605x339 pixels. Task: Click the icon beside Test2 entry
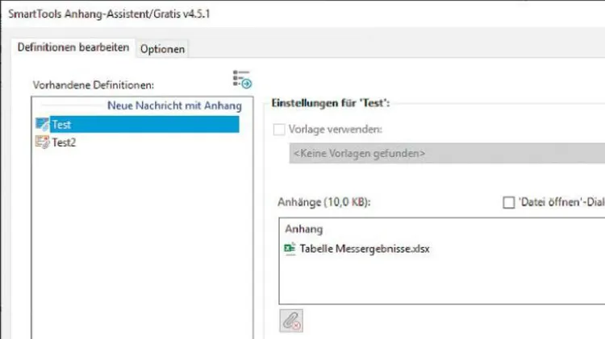[42, 143]
